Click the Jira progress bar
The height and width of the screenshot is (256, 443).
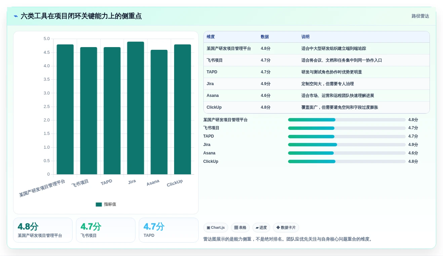[347, 145]
